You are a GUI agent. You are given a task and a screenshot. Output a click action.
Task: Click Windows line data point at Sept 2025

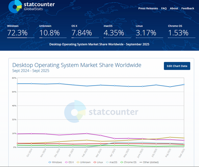pyautogui.click(x=184, y=85)
